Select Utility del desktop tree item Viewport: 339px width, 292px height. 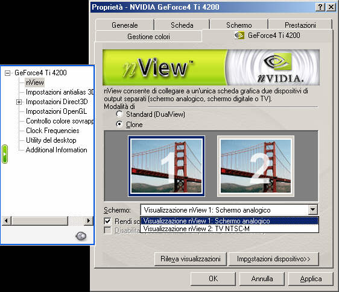coord(51,140)
